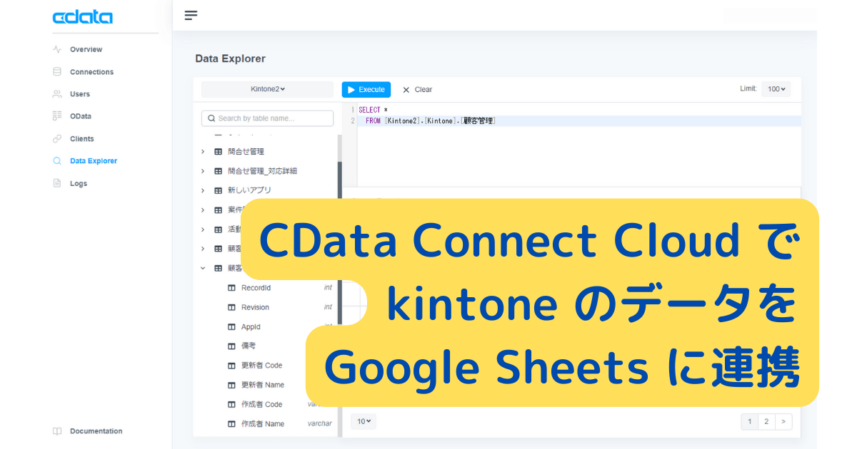Go to the Clients page
The image size is (857, 449).
point(82,138)
